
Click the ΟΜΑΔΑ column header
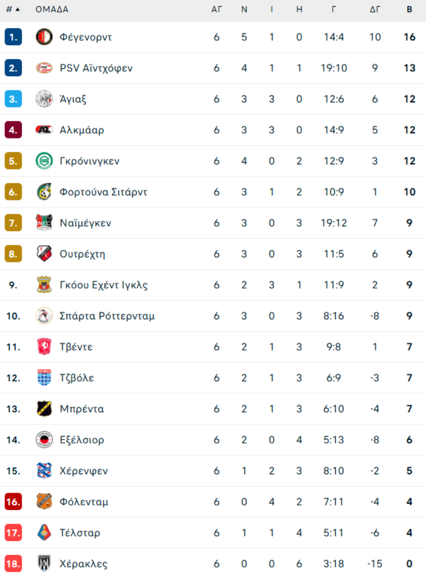point(52,9)
